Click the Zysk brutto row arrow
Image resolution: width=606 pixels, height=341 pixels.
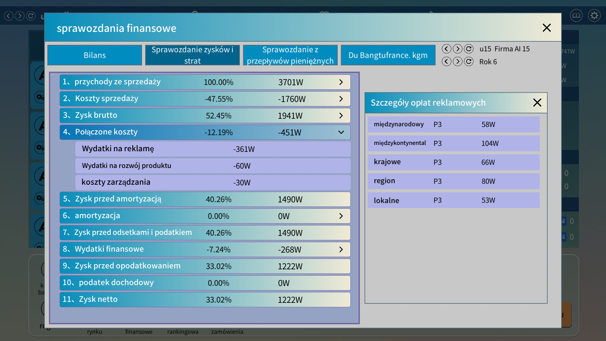(341, 116)
